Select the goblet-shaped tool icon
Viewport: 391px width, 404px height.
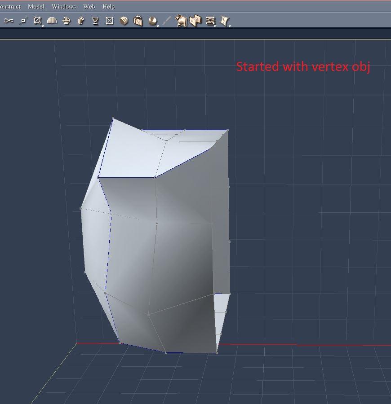pyautogui.click(x=95, y=21)
